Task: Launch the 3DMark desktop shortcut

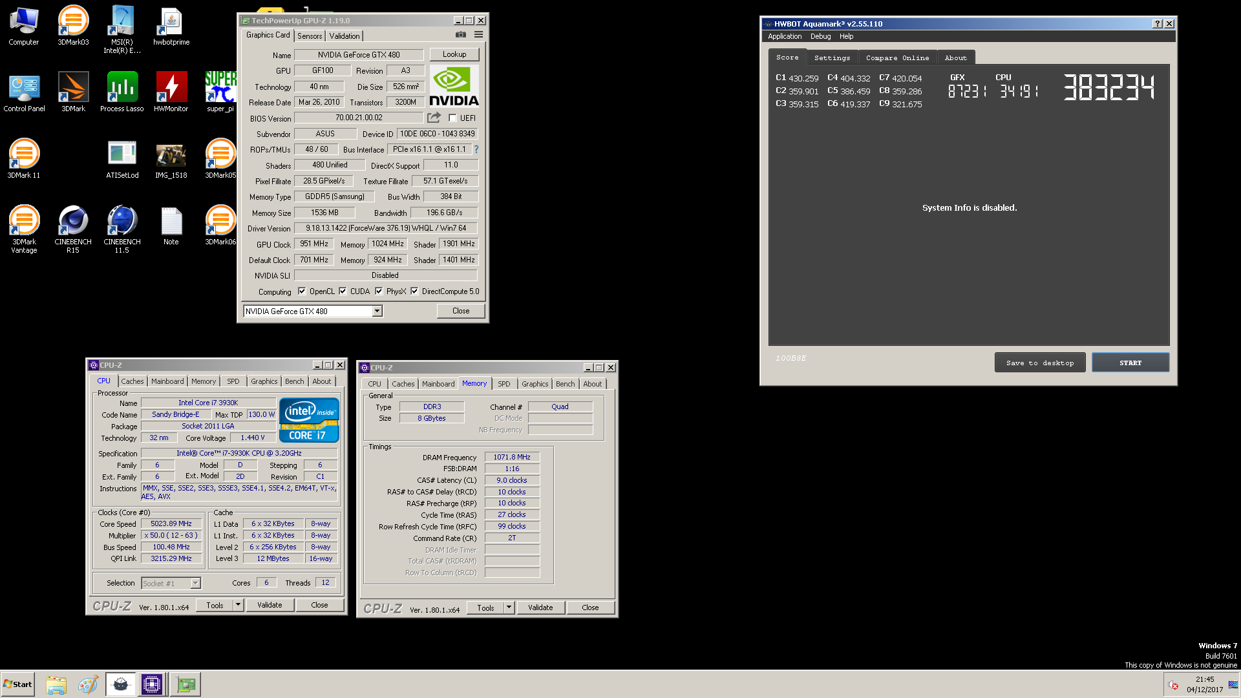Action: tap(73, 92)
